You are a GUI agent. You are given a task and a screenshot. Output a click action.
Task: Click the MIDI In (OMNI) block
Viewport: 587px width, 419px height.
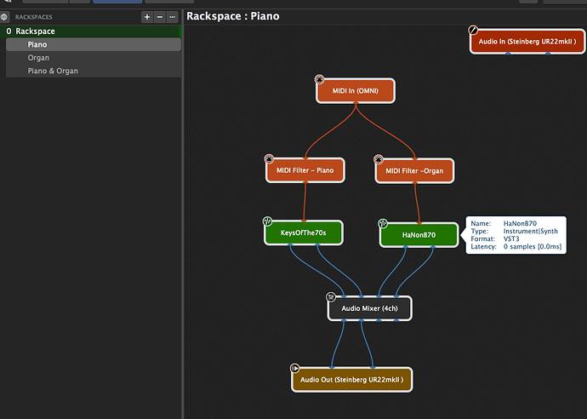click(x=356, y=91)
